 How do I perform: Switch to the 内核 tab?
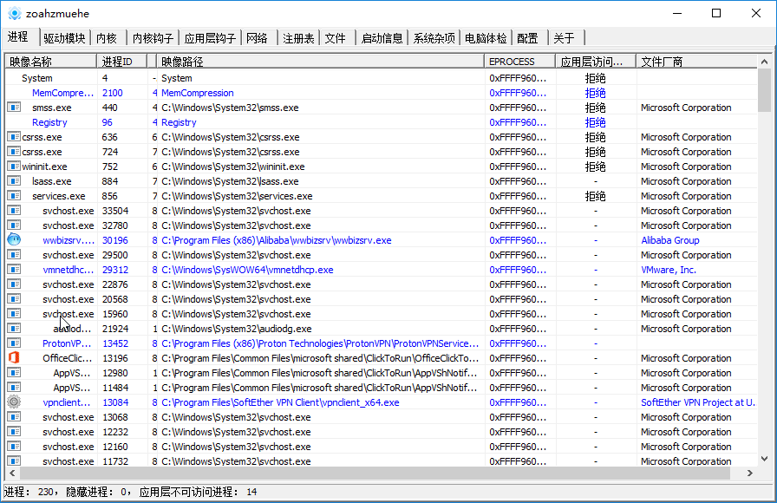pyautogui.click(x=107, y=38)
